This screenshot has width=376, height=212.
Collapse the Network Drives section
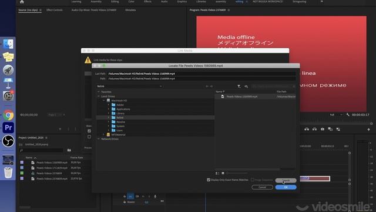click(x=98, y=139)
